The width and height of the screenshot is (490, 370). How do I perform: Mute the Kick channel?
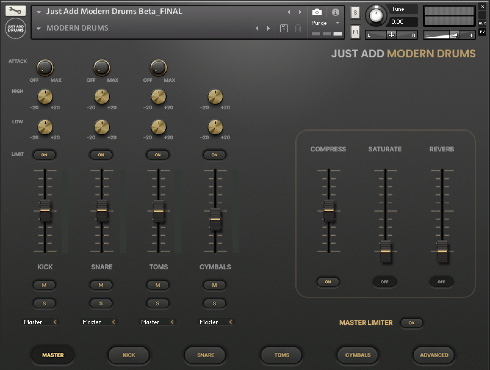coord(44,285)
